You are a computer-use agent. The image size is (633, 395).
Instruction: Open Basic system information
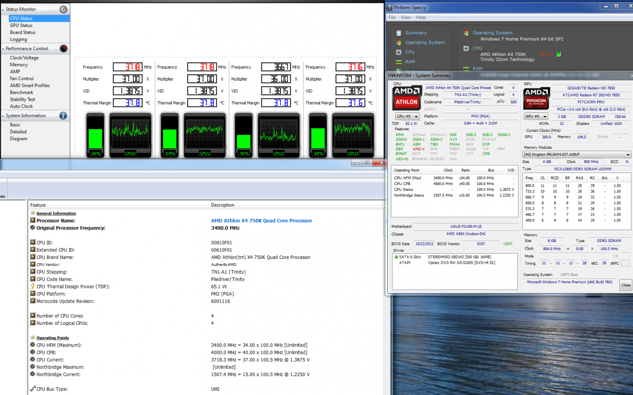point(15,125)
